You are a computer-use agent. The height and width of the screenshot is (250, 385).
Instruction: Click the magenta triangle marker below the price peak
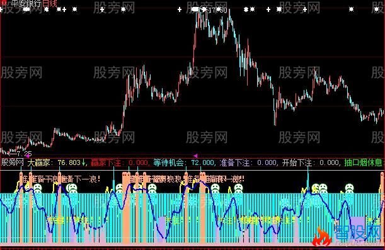pos(196,156)
